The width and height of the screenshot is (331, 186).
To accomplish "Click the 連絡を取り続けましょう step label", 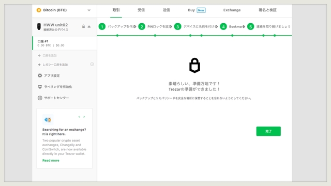I will click(x=274, y=26).
